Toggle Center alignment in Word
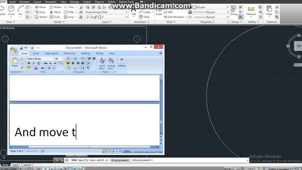 pos(73,63)
